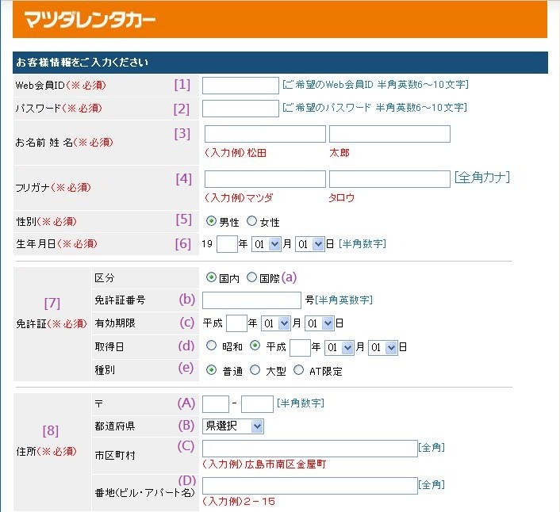Image resolution: width=560 pixels, height=512 pixels.
Task: Click the 生年月日(※必須) label
Action: pyautogui.click(x=56, y=244)
